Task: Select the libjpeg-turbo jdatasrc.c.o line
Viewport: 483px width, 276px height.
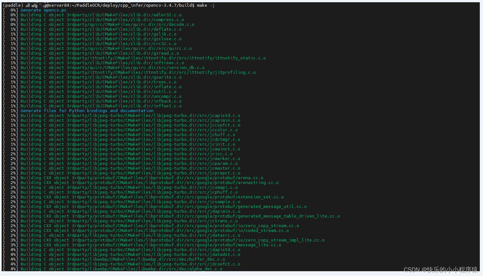Action: click(122, 235)
